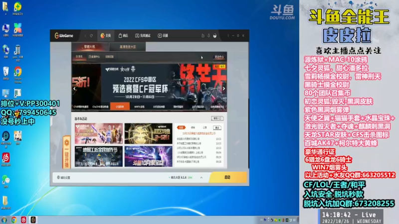Click the 更多 more news button

[217, 128]
